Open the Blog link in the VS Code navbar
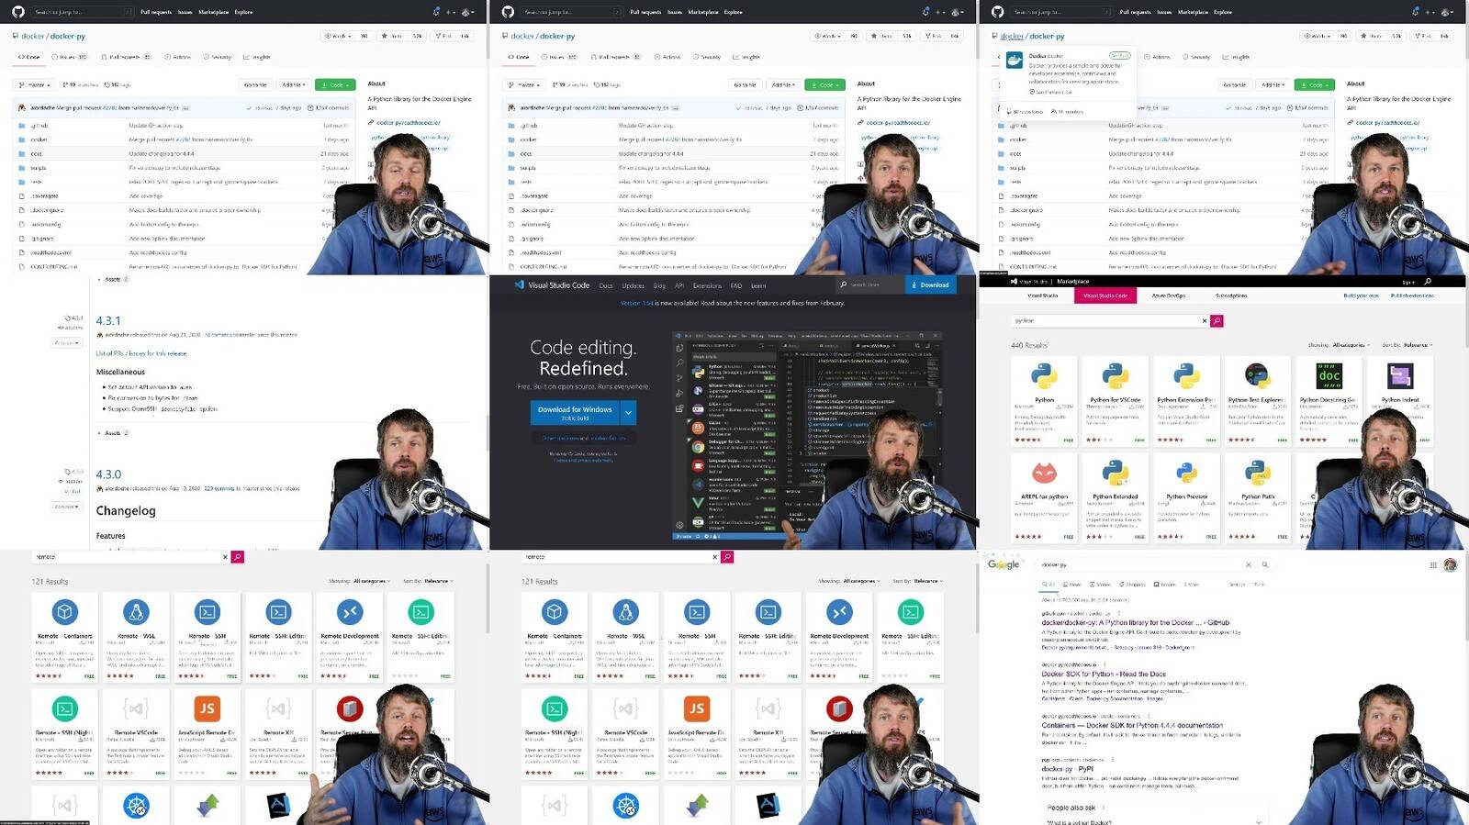 [x=659, y=285]
